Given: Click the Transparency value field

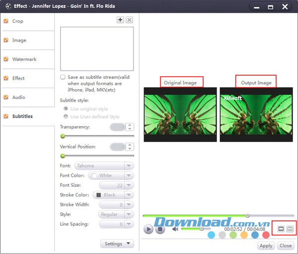Looking at the screenshot, I should (117, 127).
